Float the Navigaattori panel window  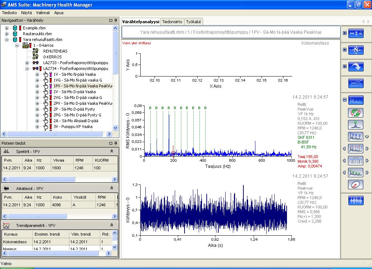110,21
